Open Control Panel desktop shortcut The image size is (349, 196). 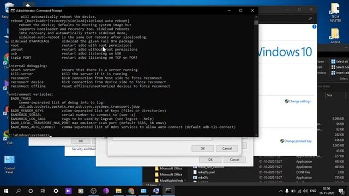pyautogui.click(x=9, y=164)
